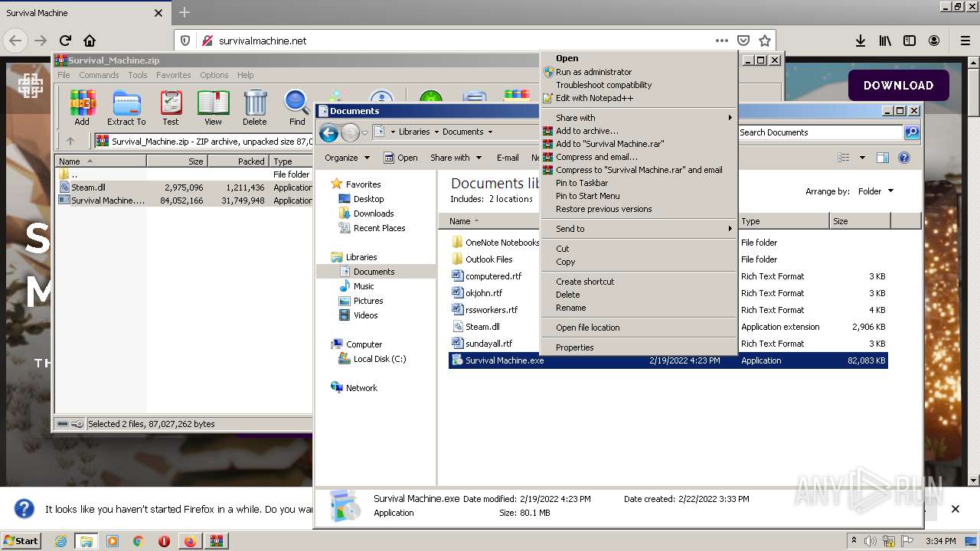Screen dimensions: 980x551
Task: Click Windows Start button
Action: pos(21,541)
